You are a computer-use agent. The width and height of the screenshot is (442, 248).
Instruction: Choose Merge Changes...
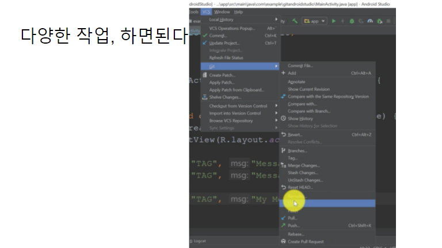point(327,165)
